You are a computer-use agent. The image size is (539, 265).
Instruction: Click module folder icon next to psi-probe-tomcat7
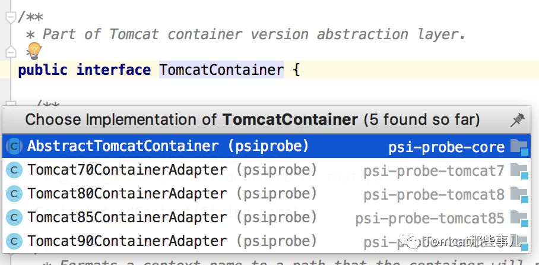click(519, 171)
